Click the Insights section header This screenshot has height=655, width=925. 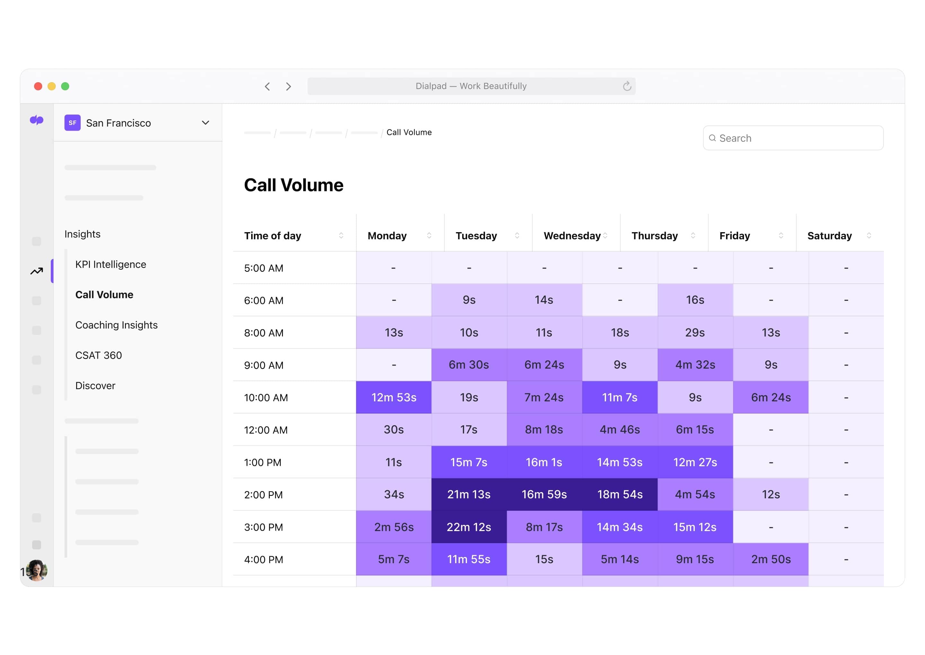[x=82, y=233]
